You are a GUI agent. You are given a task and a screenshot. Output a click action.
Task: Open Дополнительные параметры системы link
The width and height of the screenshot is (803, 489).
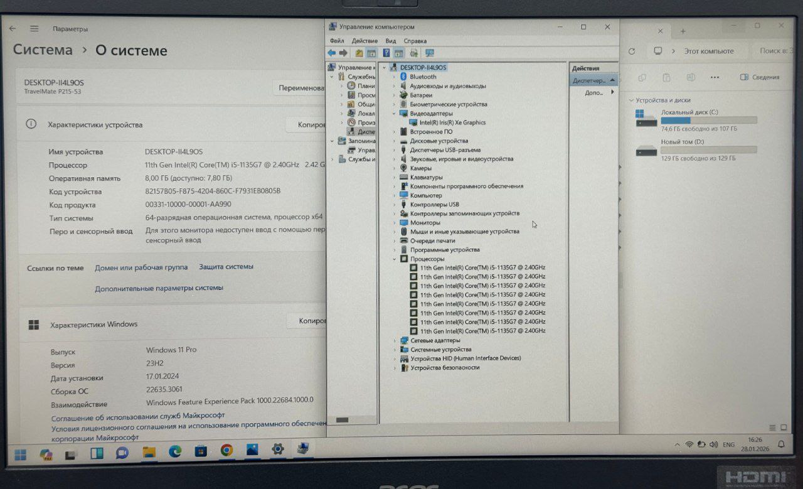click(159, 288)
